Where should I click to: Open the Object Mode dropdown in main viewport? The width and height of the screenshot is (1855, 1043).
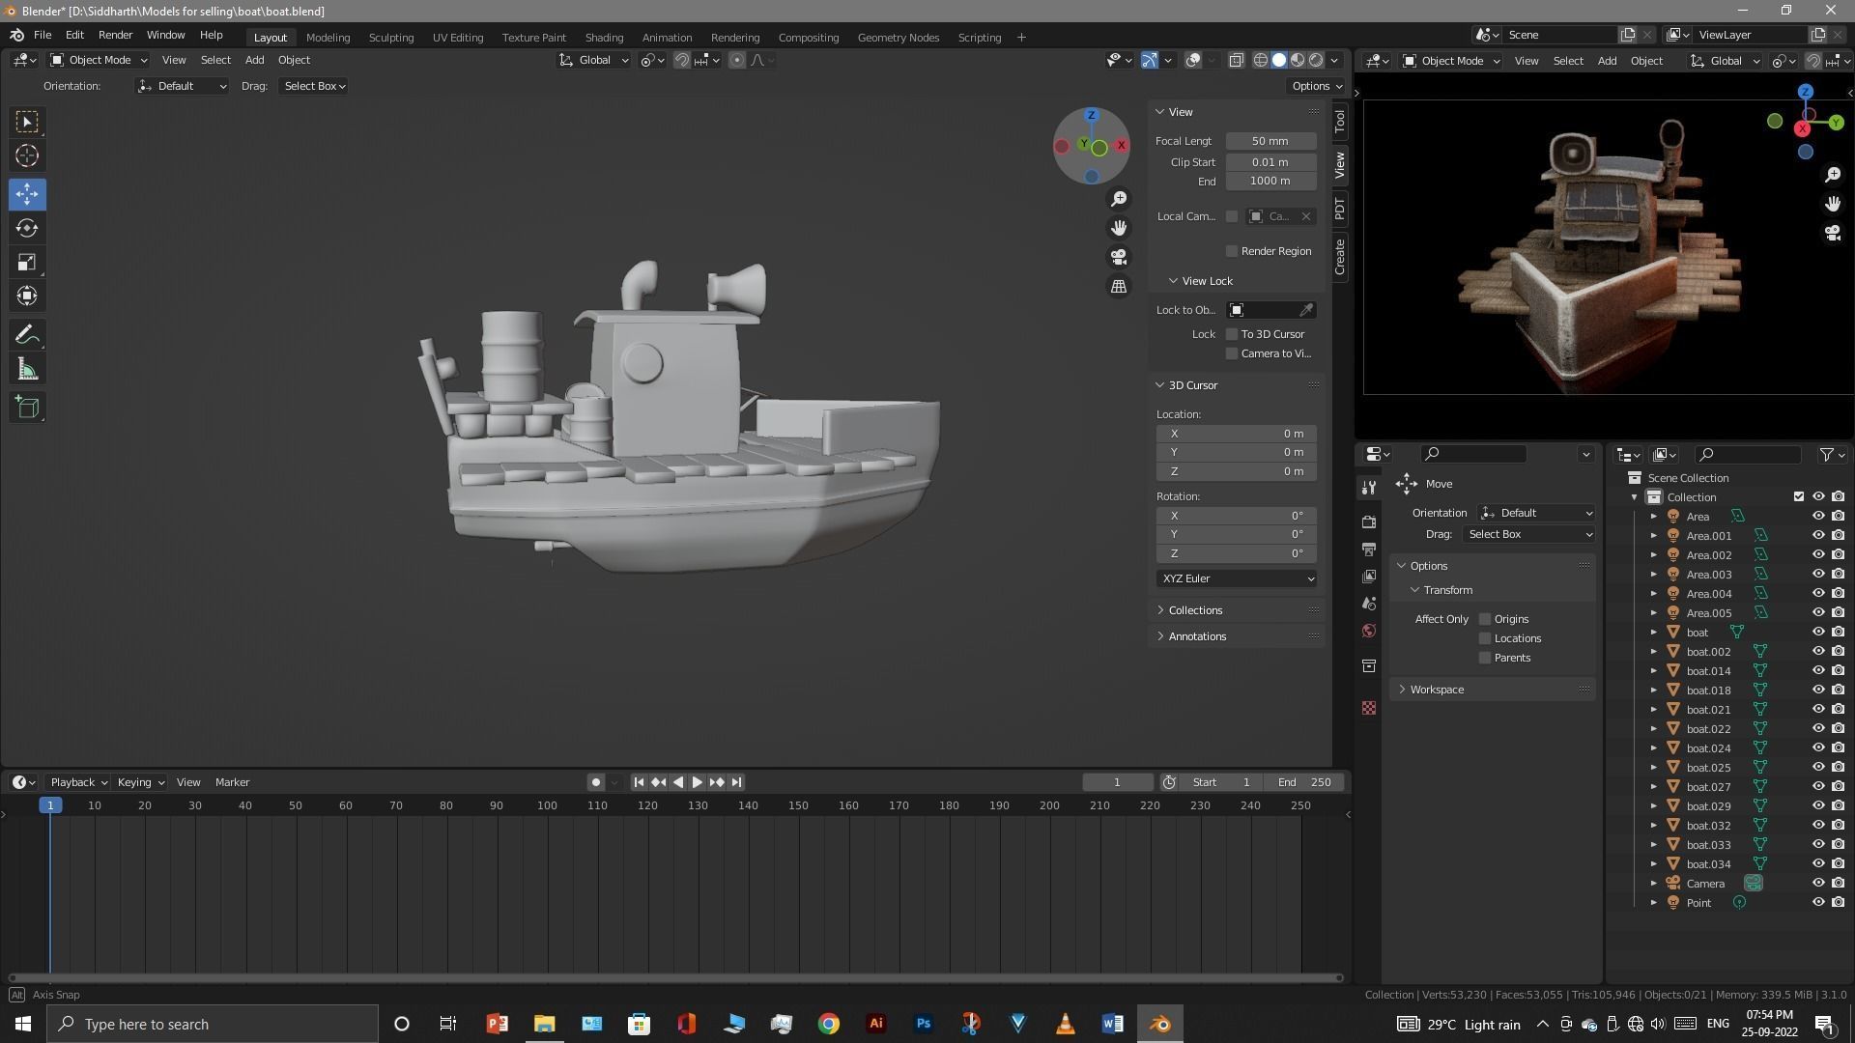[x=99, y=60]
